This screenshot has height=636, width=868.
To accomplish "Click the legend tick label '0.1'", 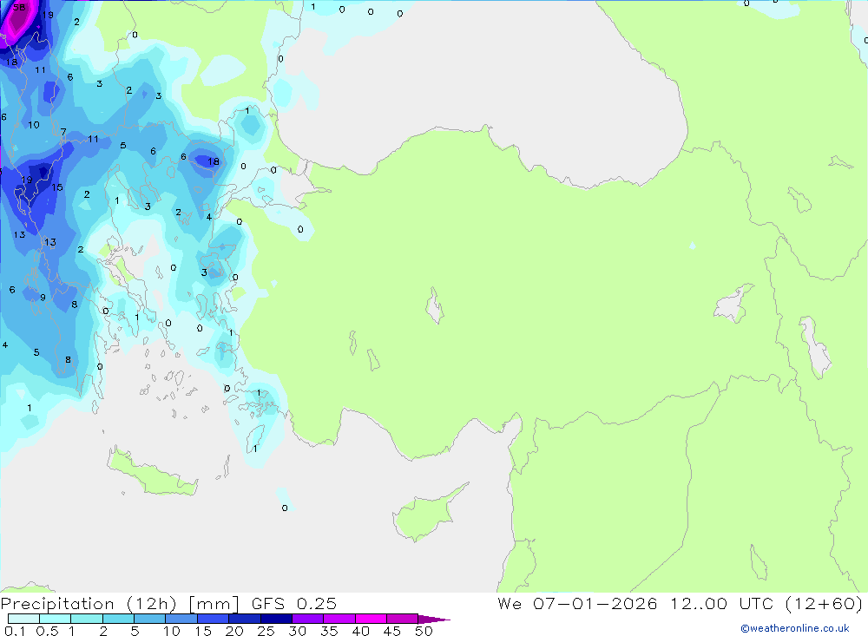I will [x=15, y=631].
